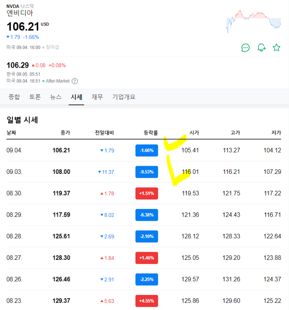This screenshot has height=310, width=289.
Task: Switch to the 토론 tab
Action: coord(35,97)
